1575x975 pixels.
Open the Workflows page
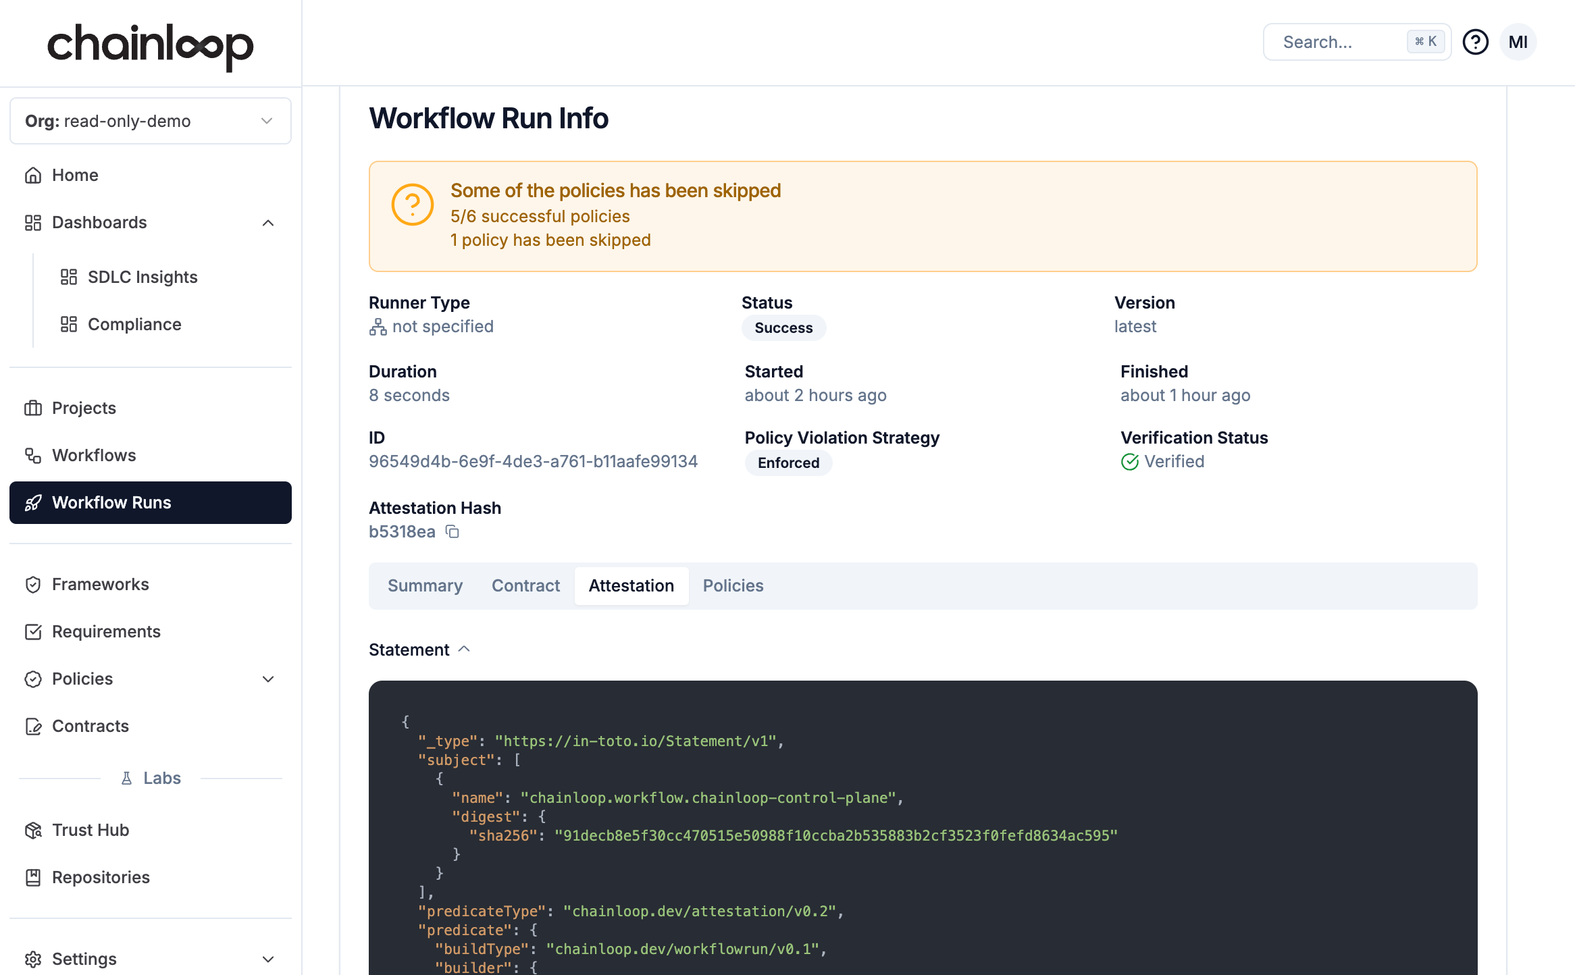click(151, 455)
